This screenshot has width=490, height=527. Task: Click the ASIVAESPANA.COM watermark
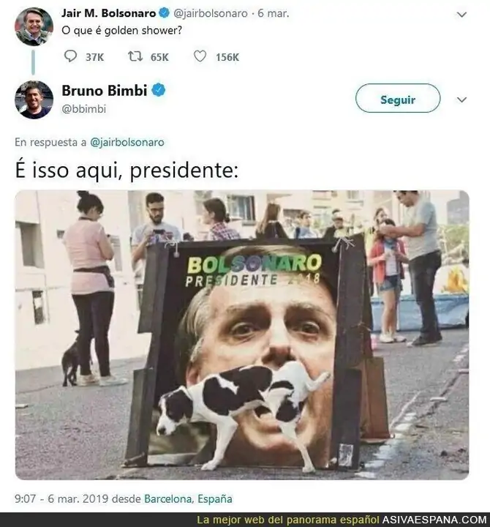tap(434, 520)
